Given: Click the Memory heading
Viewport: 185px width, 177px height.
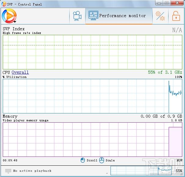Looking at the screenshot, I should [10, 116].
